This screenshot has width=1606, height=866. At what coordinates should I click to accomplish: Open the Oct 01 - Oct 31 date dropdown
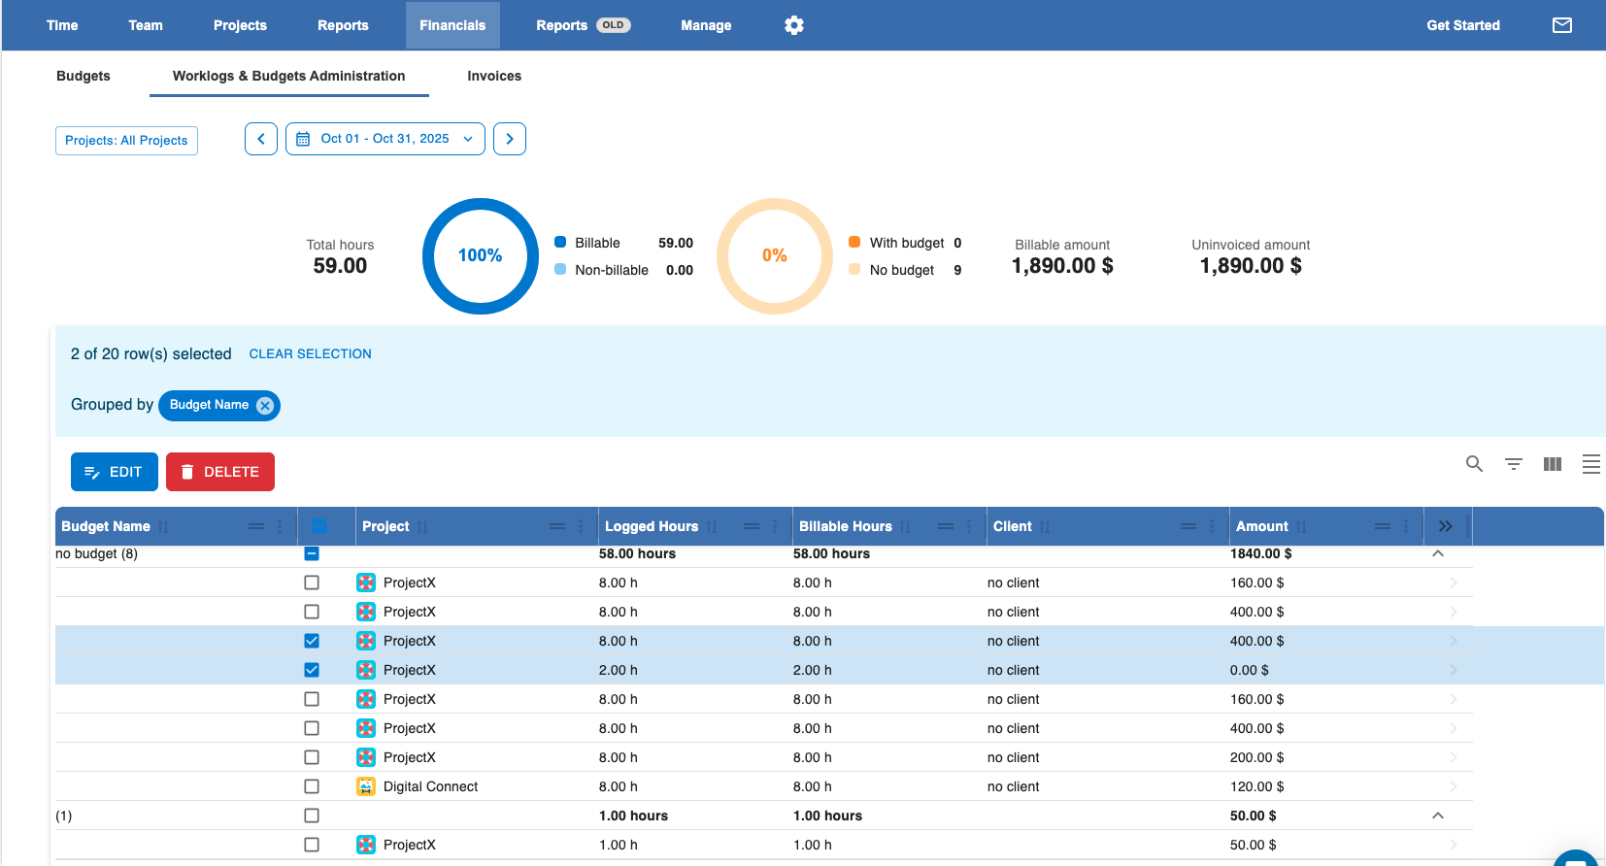pyautogui.click(x=385, y=139)
